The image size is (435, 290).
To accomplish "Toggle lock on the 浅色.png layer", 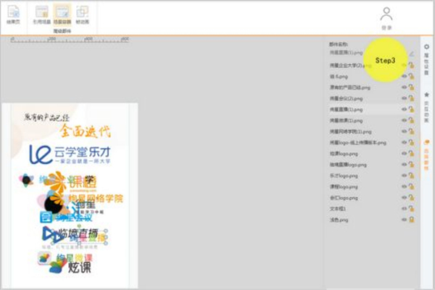I will tap(411, 219).
